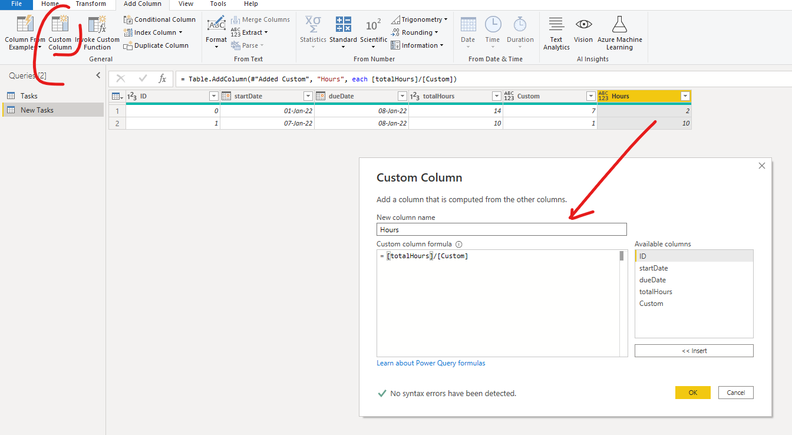Screen dimensions: 792x435
Task: Open the Custom Column tool
Action: click(60, 33)
